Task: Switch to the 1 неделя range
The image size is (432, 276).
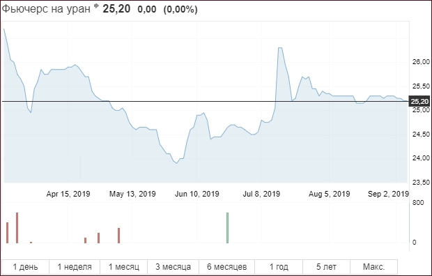Action: pyautogui.click(x=75, y=267)
